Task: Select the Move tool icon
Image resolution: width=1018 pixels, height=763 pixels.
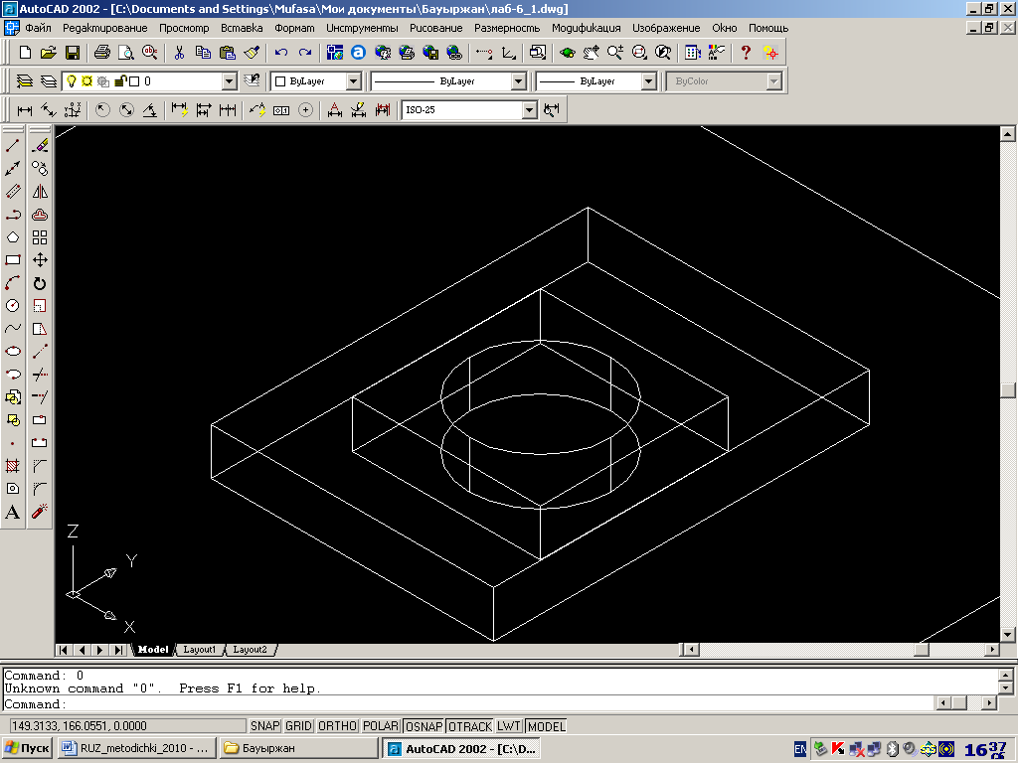Action: 40,260
